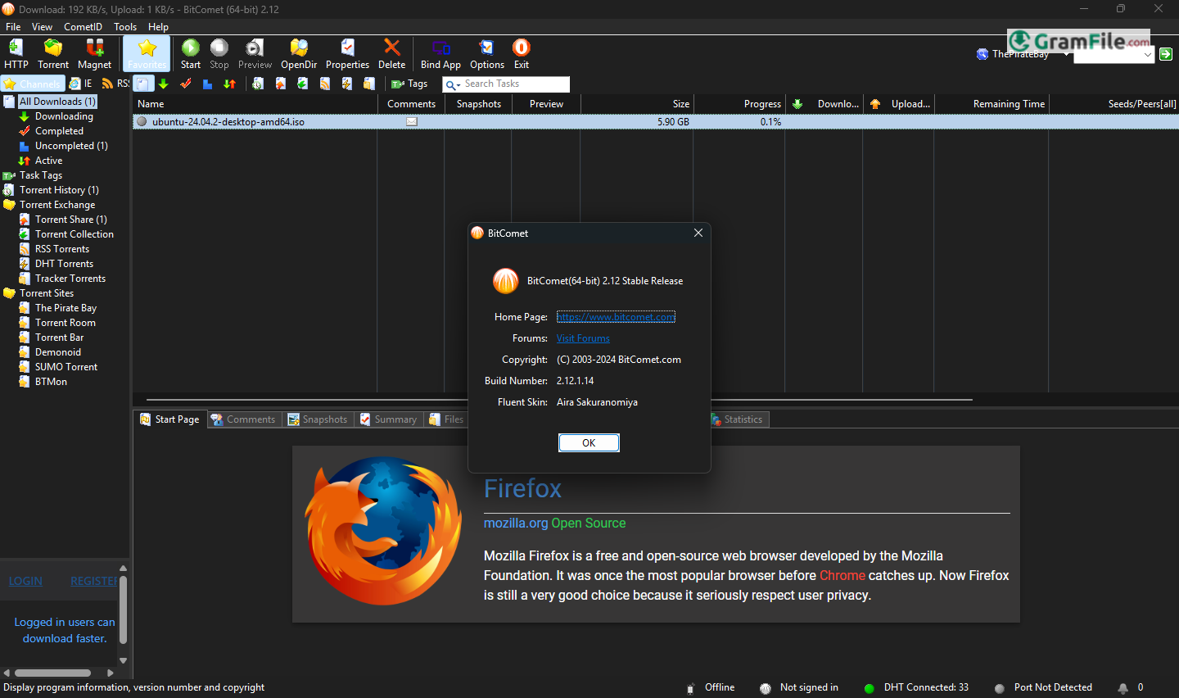The image size is (1179, 698).
Task: Open the File menu
Action: 13,27
